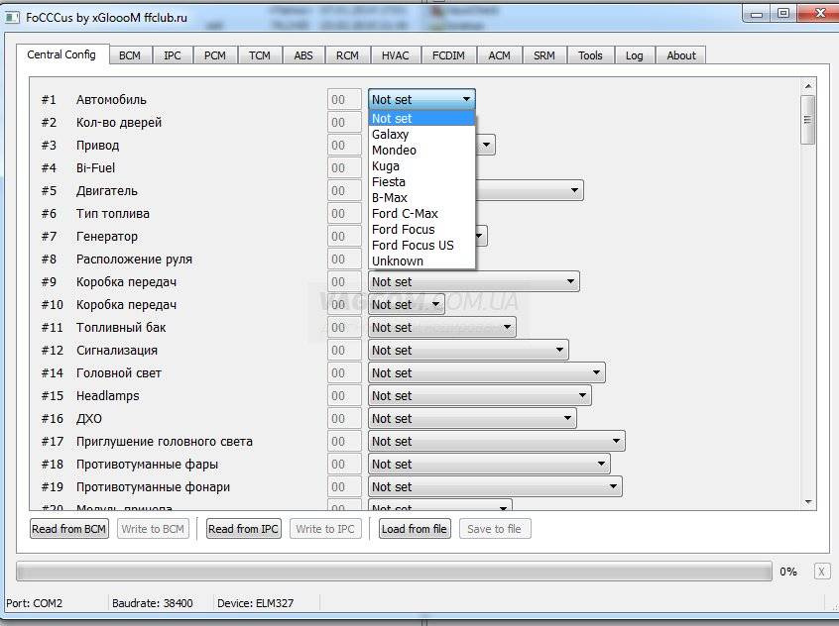Image resolution: width=839 pixels, height=626 pixels.
Task: Open the #5 Двигатель dropdown arrow
Action: [x=574, y=190]
